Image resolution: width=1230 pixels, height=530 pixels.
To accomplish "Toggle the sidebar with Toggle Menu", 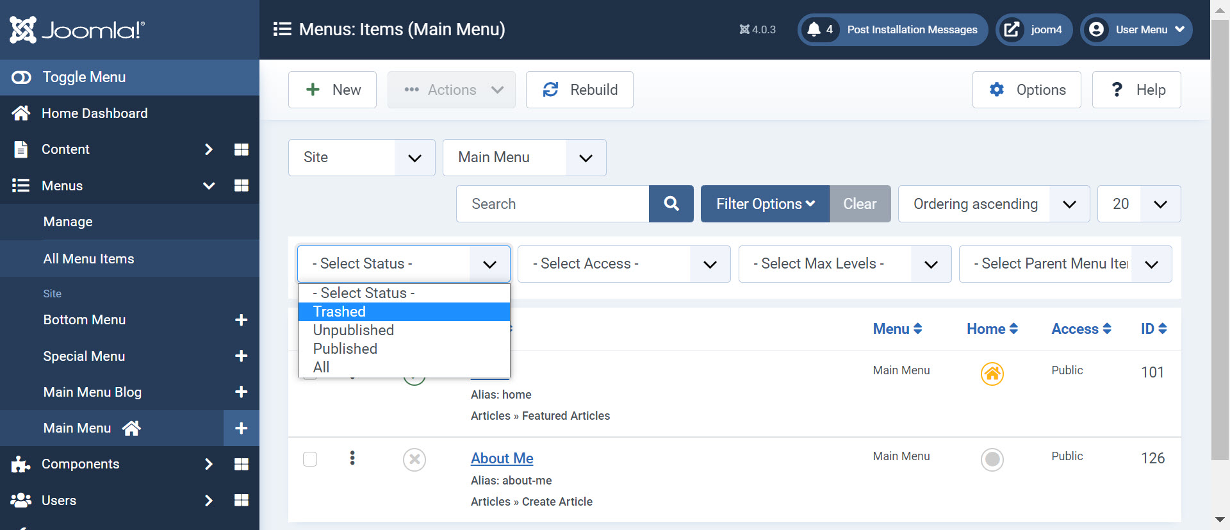I will pyautogui.click(x=84, y=78).
